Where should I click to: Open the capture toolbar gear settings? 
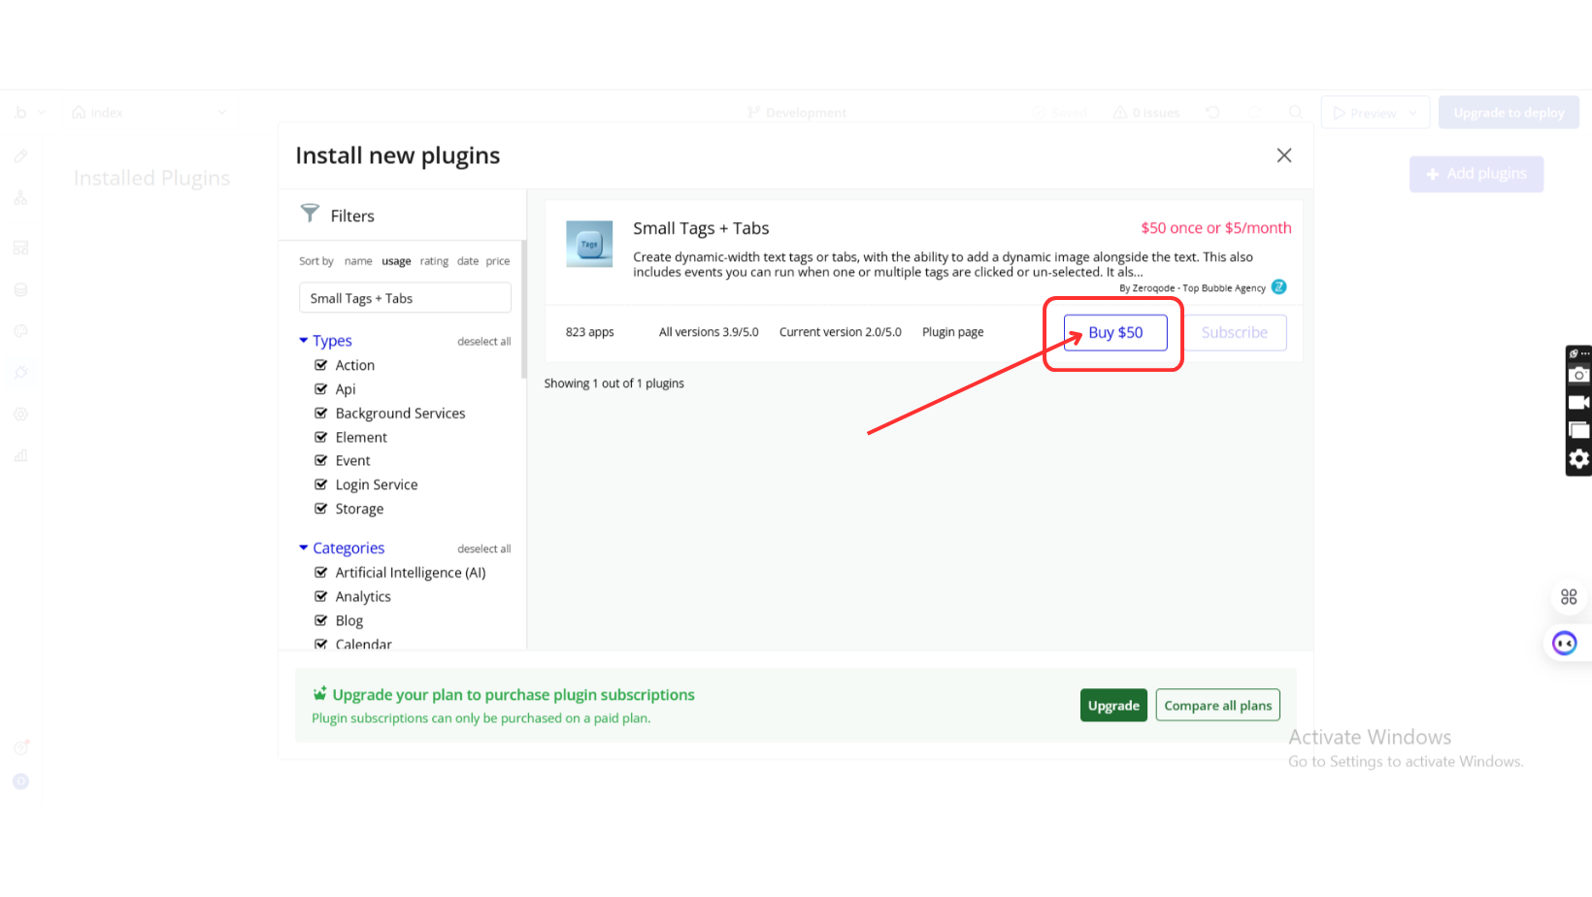[x=1579, y=459]
